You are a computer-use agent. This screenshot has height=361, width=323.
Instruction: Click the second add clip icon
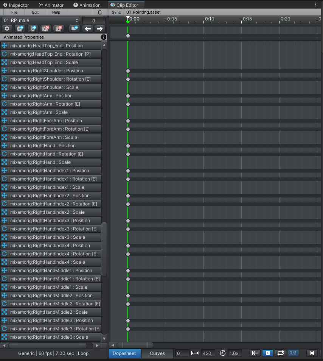tap(33, 29)
